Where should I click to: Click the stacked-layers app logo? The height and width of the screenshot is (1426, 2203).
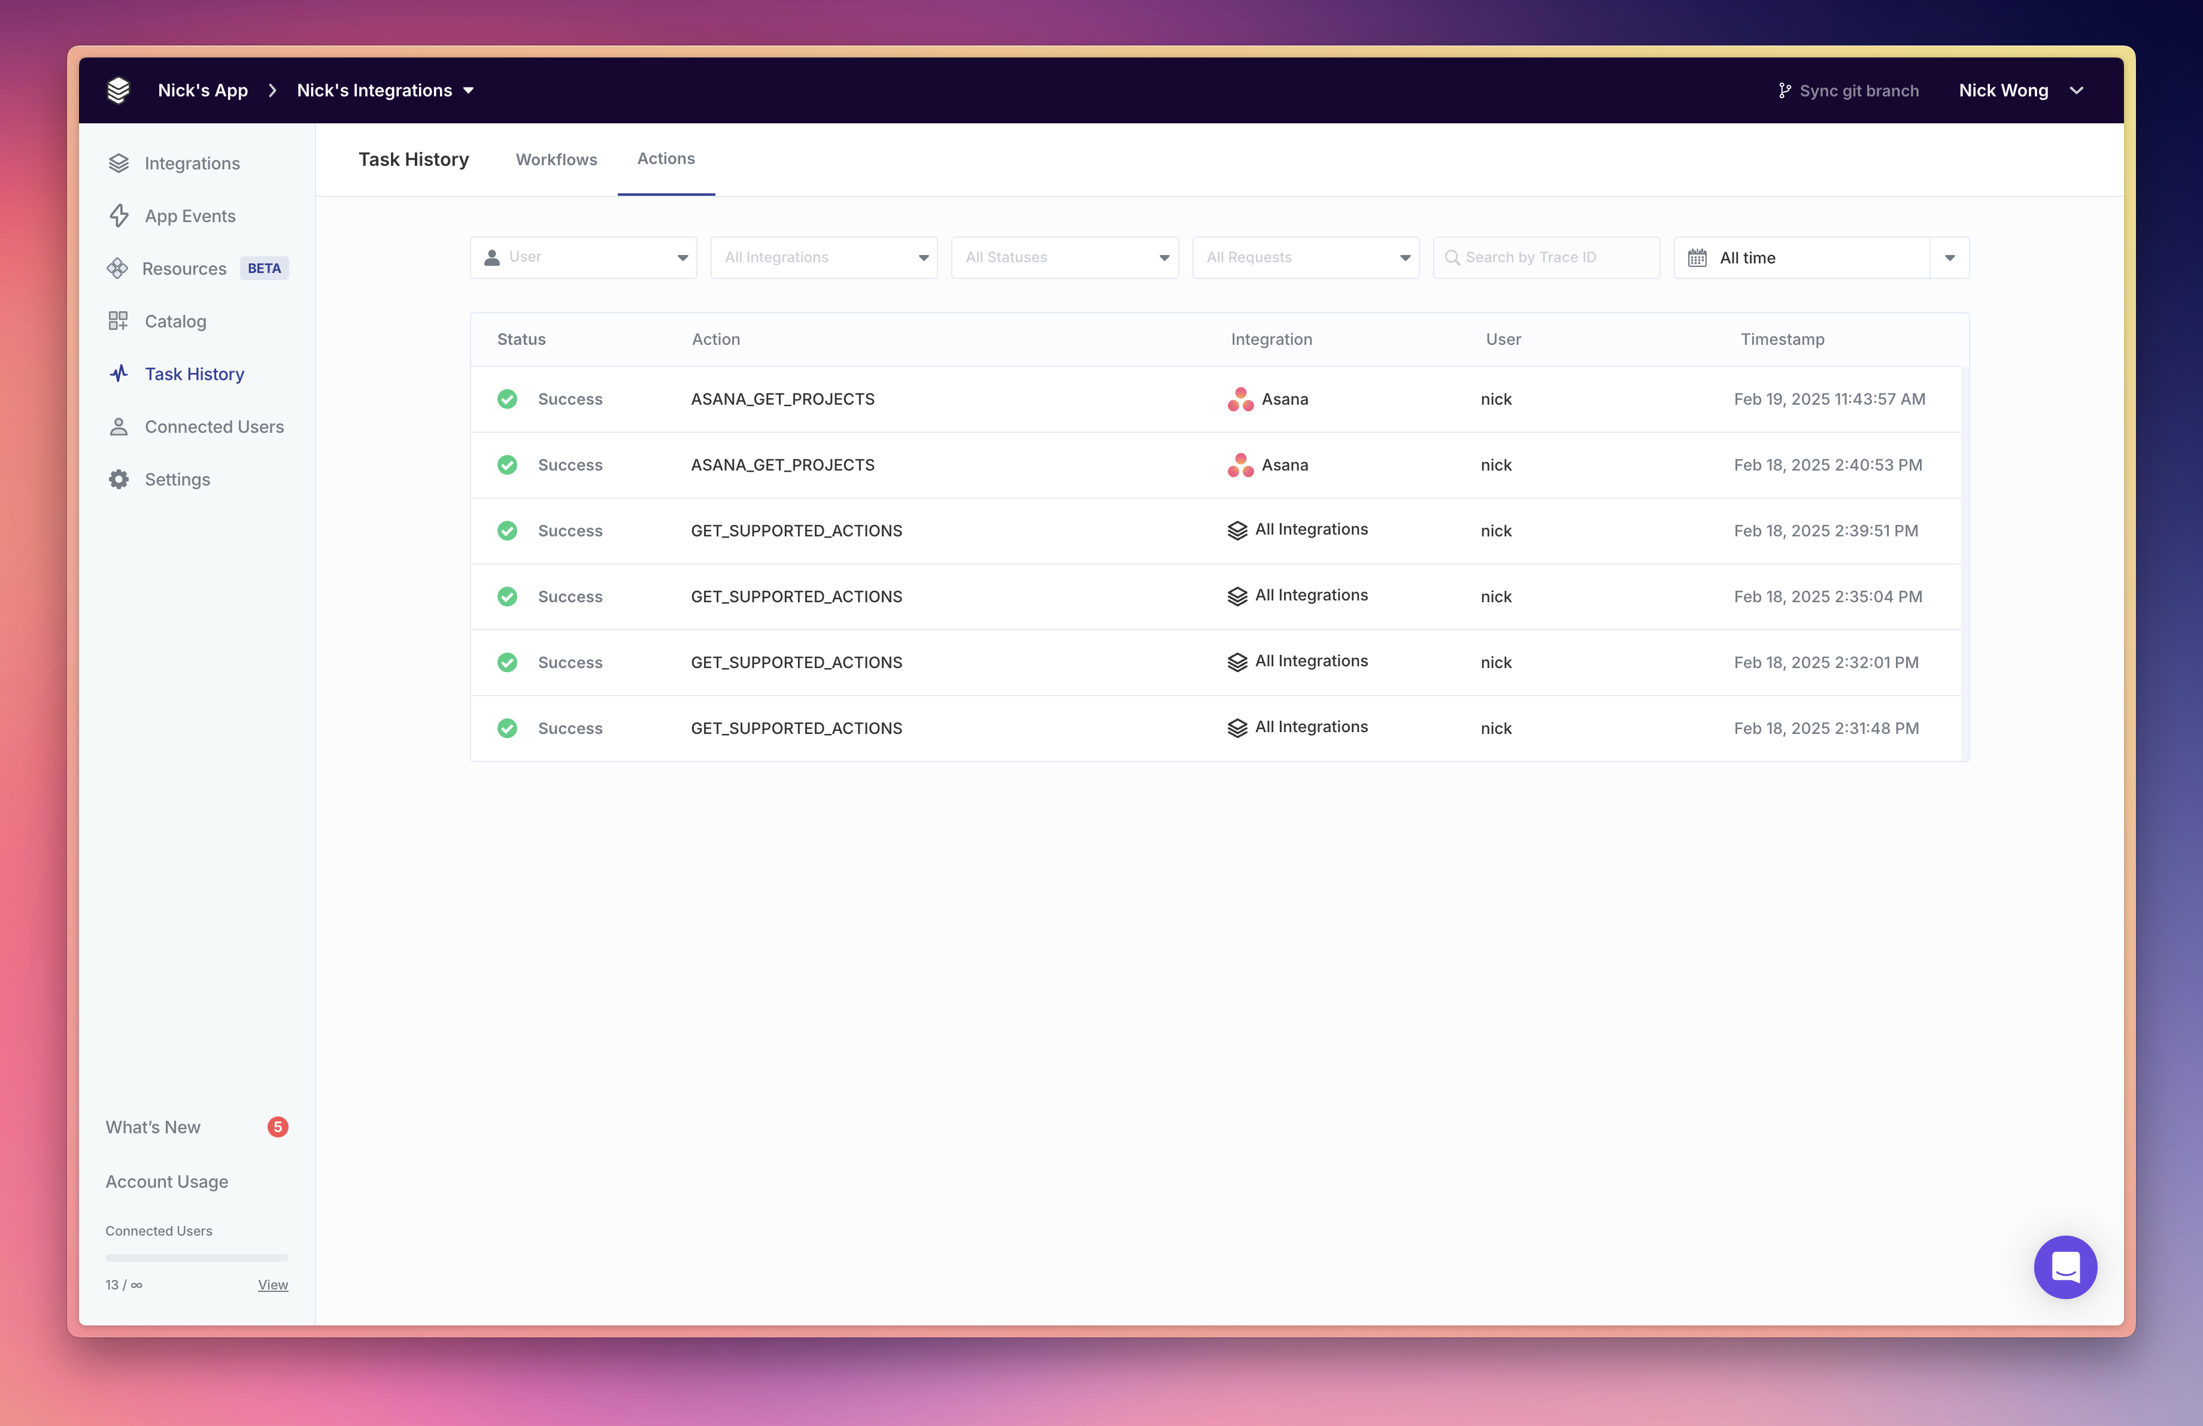119,90
